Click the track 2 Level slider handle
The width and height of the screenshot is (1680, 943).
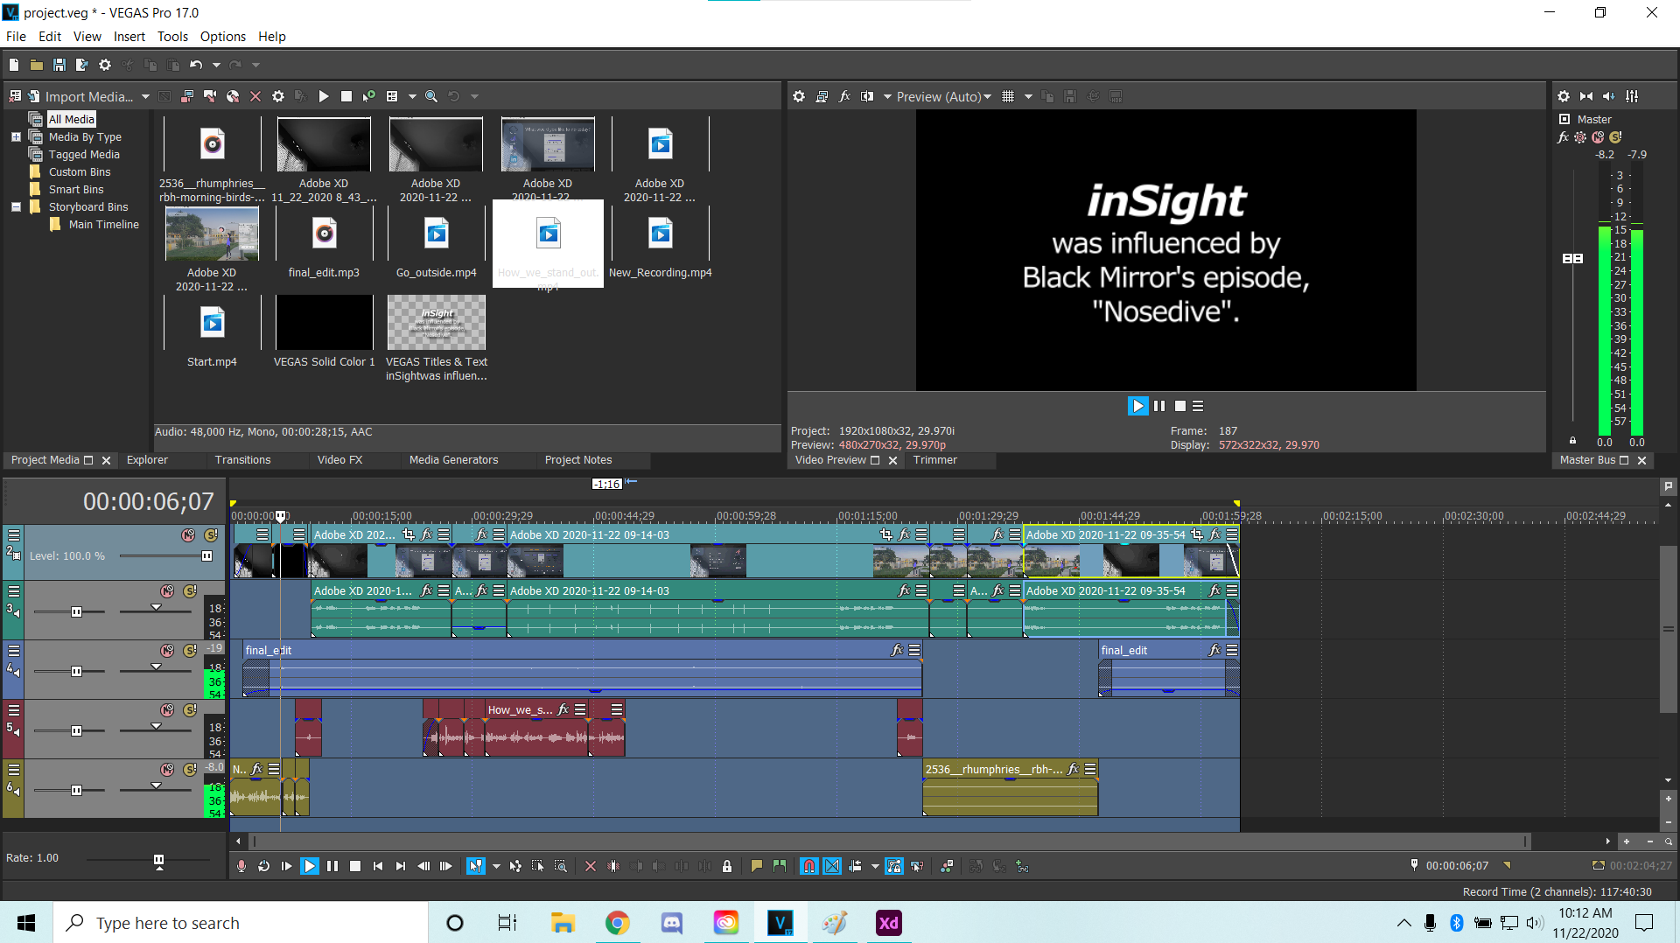206,555
